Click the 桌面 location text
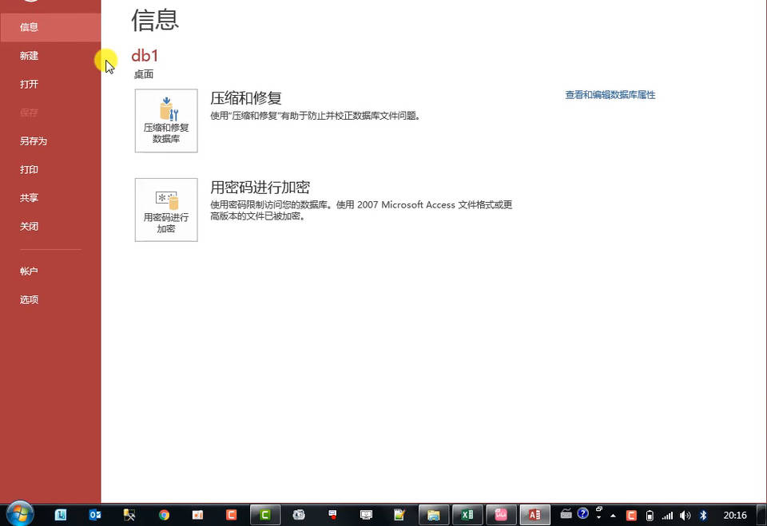Image resolution: width=767 pixels, height=526 pixels. pyautogui.click(x=144, y=74)
